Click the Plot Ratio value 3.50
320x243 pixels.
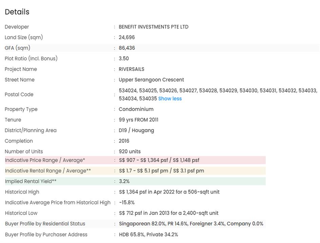click(x=124, y=58)
